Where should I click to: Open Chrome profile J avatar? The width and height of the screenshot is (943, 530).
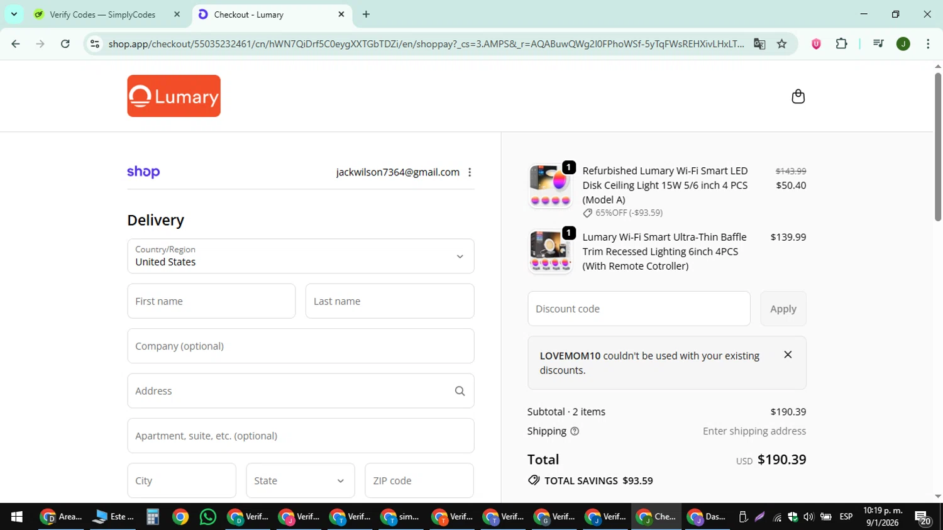903,44
